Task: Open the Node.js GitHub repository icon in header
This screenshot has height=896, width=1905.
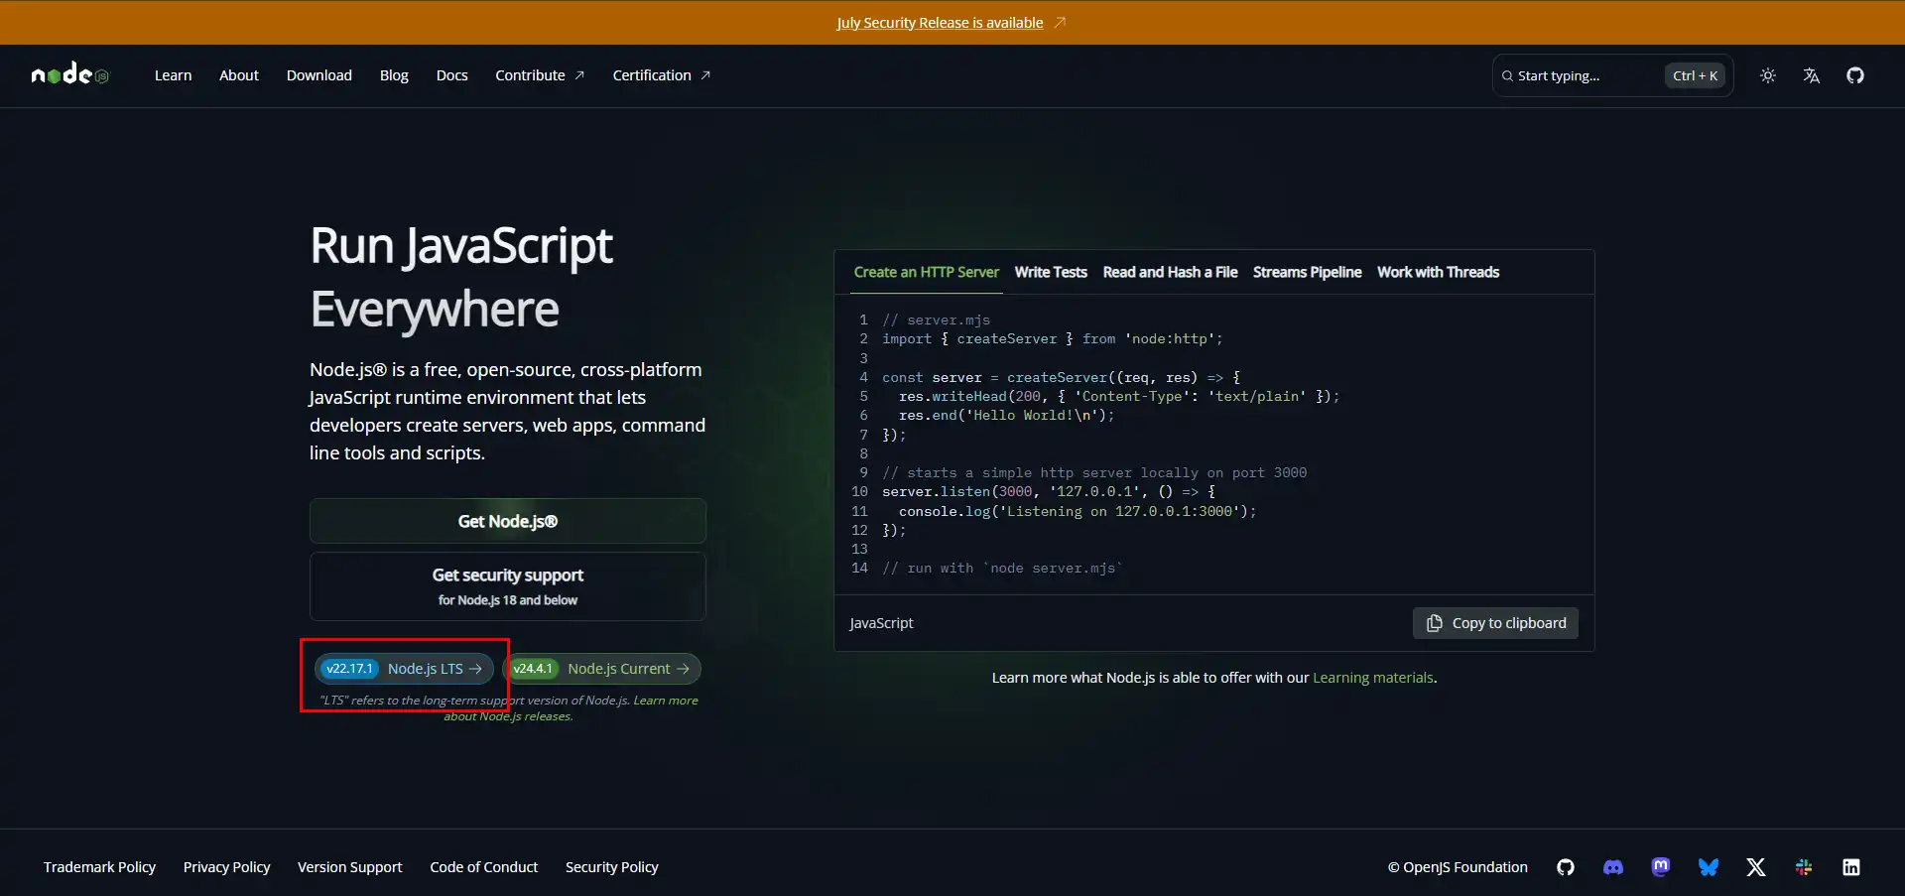Action: point(1855,74)
